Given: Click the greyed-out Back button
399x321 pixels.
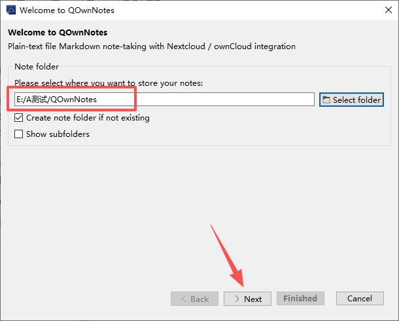Looking at the screenshot, I should (x=194, y=299).
